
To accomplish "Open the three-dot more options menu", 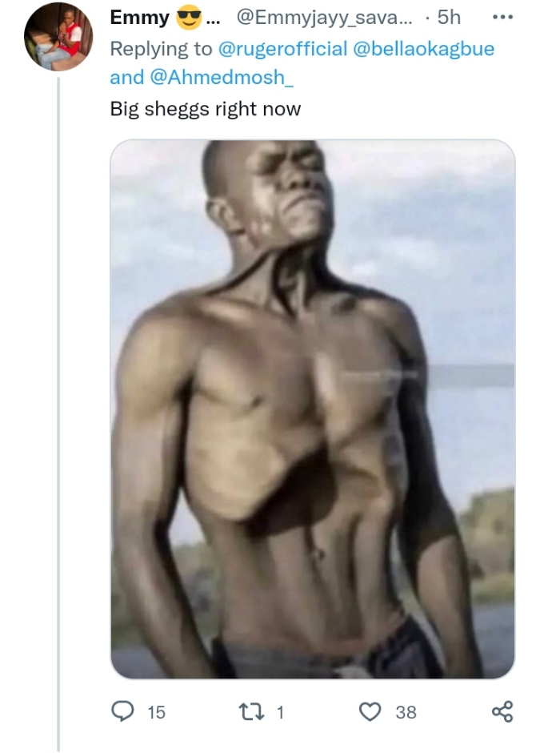I will pos(502,17).
